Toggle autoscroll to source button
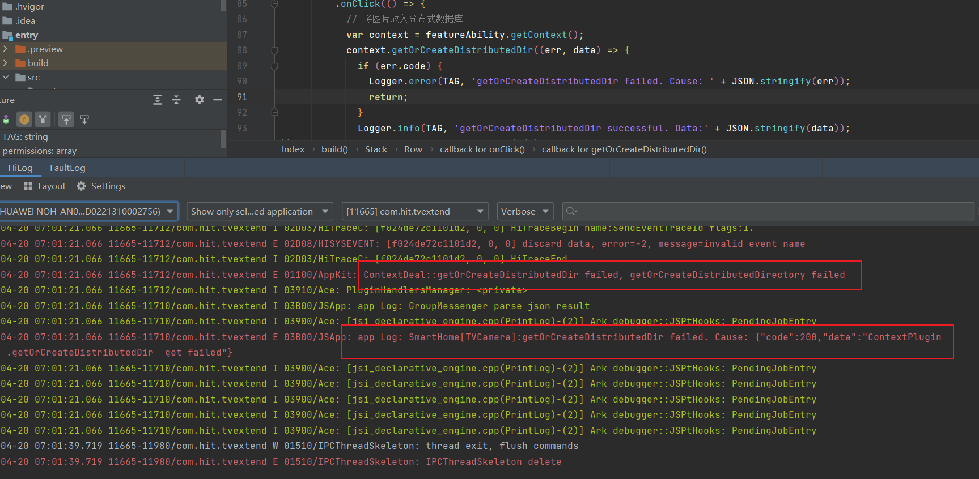The height and width of the screenshot is (479, 979). (66, 119)
